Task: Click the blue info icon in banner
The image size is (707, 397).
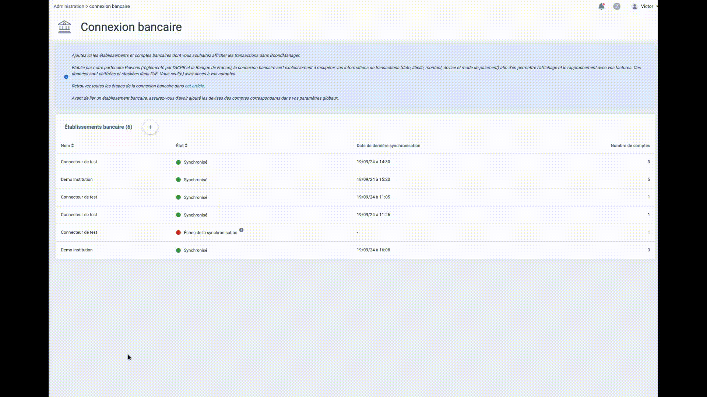Action: pos(66,77)
